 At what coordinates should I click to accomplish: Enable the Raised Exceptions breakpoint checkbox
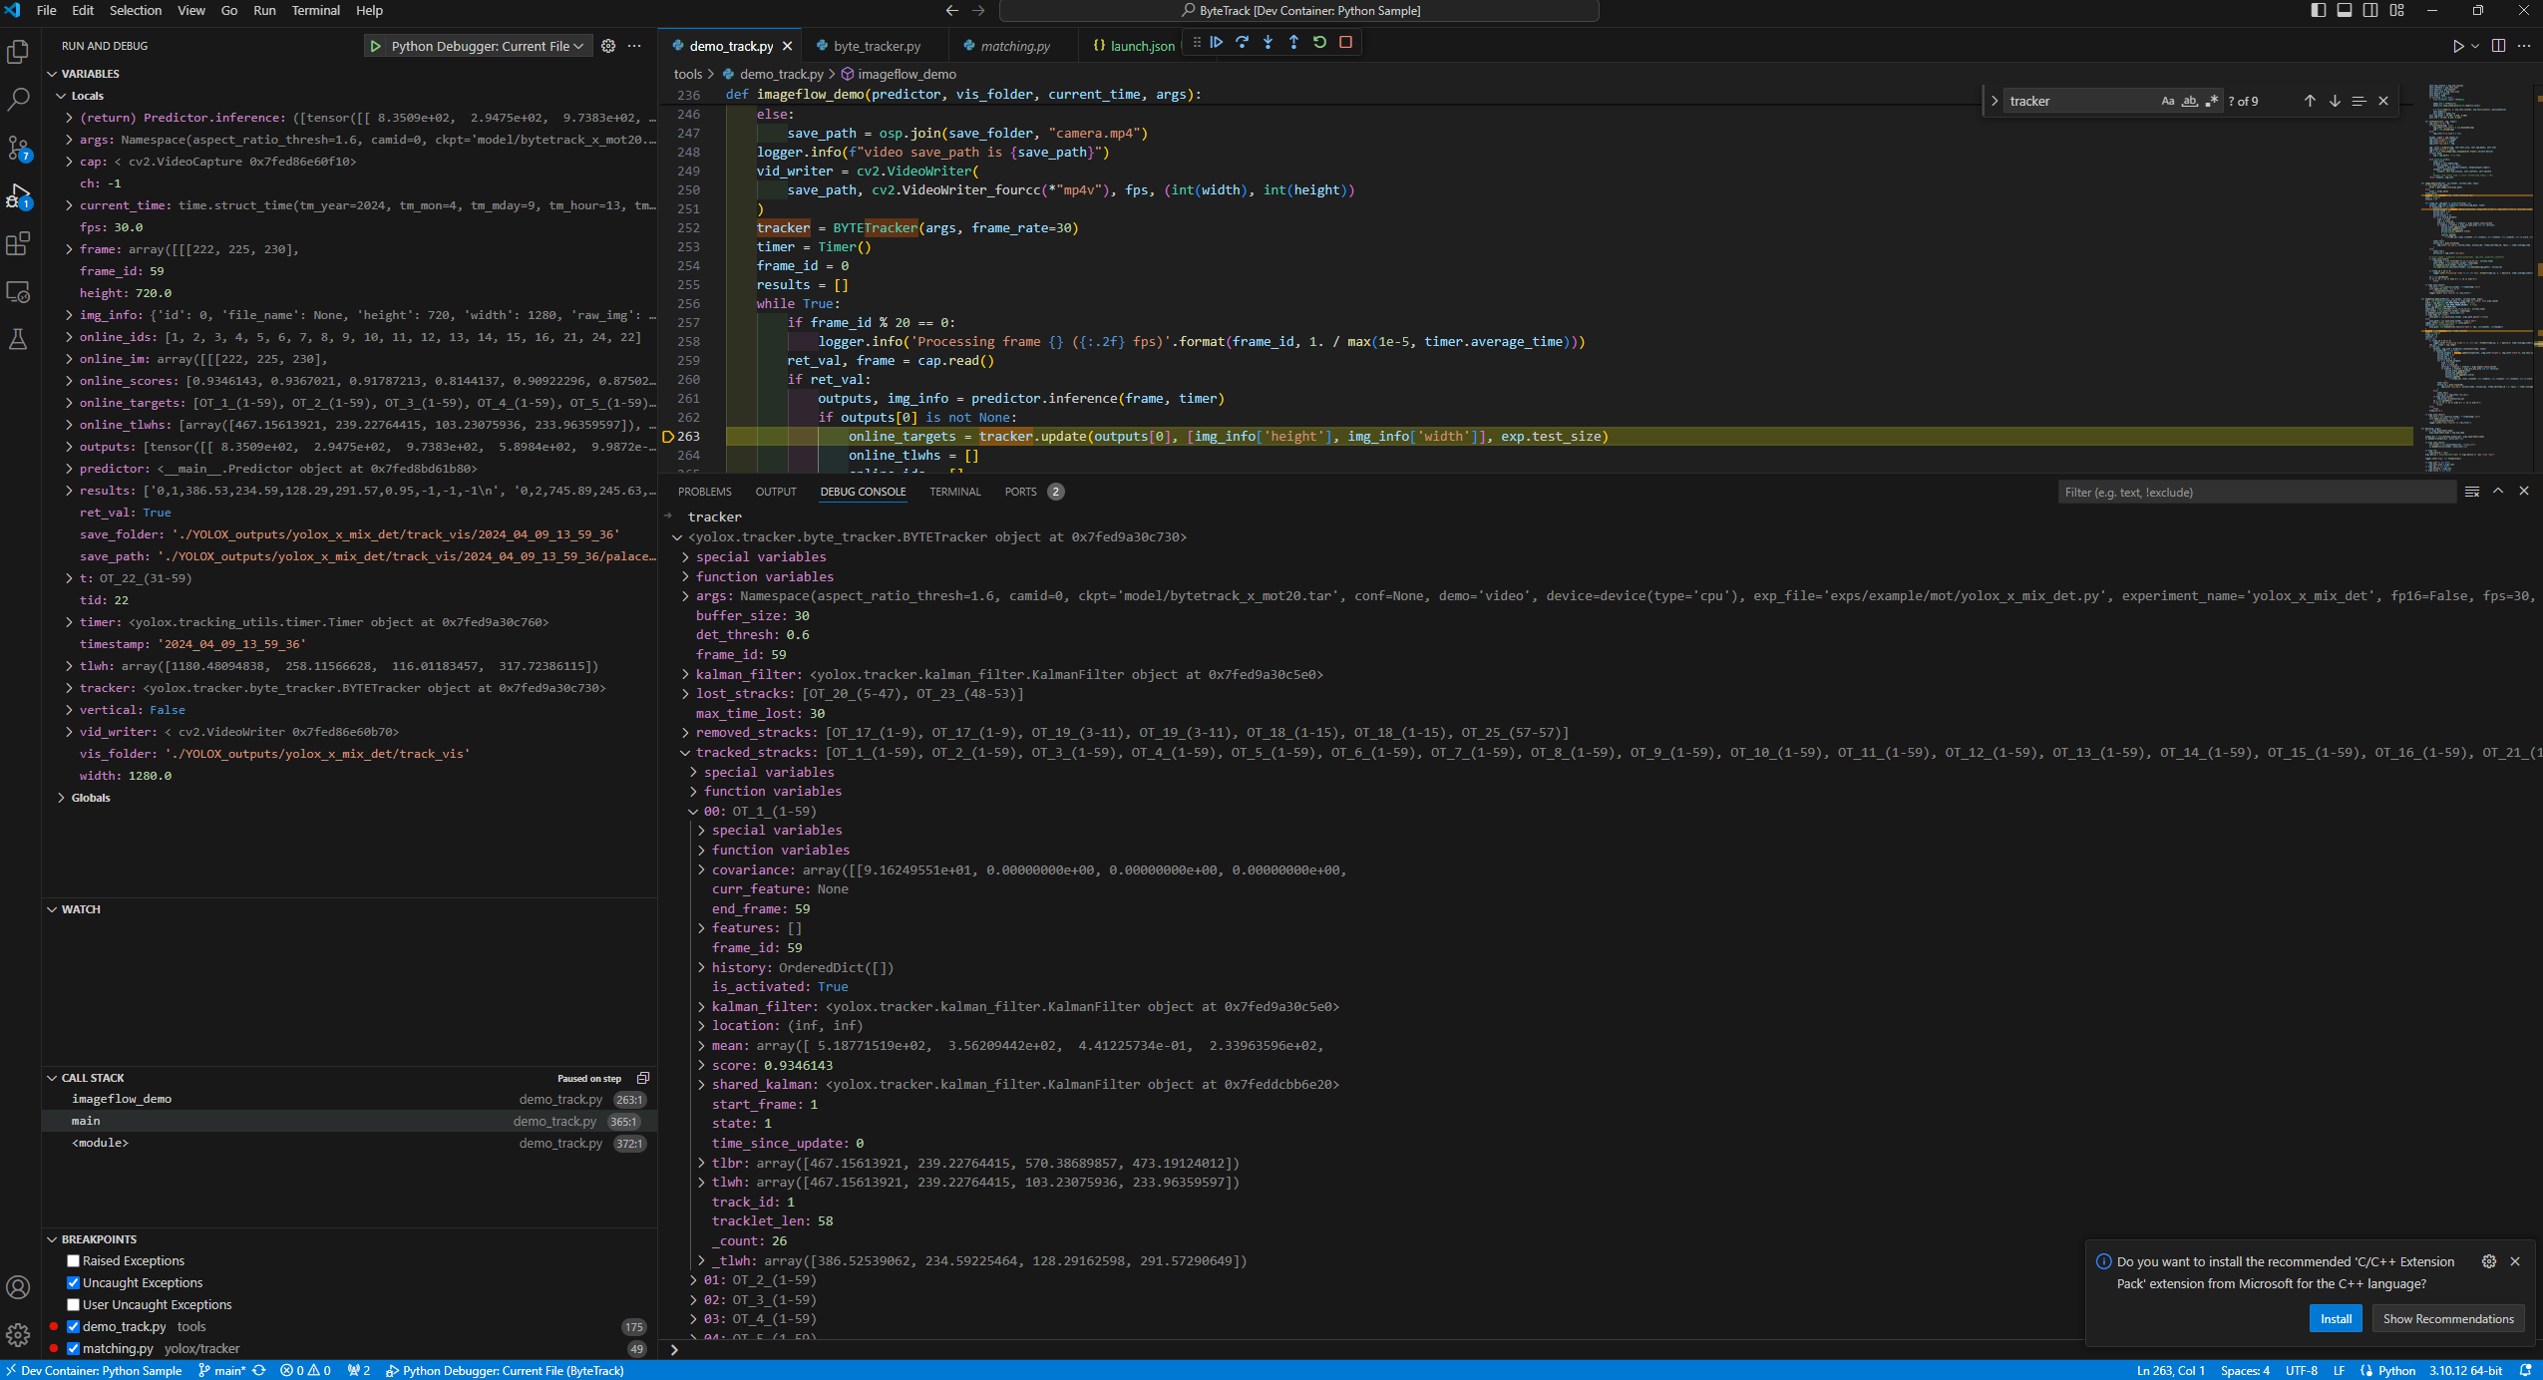click(x=73, y=1261)
